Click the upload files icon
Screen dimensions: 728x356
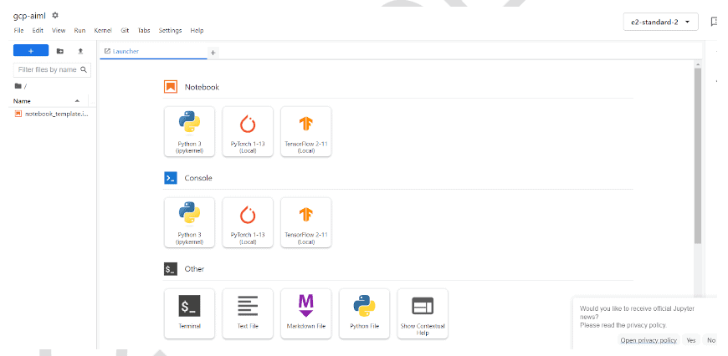click(80, 51)
